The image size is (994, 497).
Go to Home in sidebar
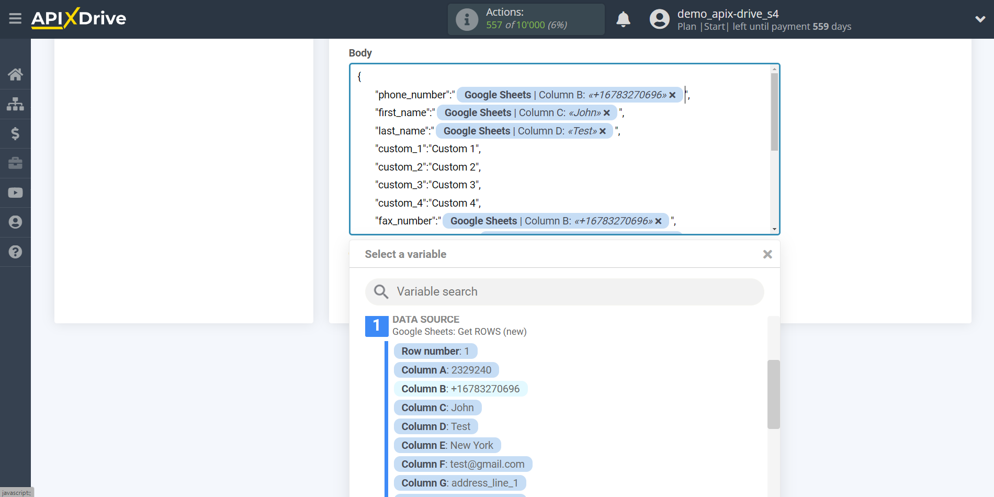(15, 74)
